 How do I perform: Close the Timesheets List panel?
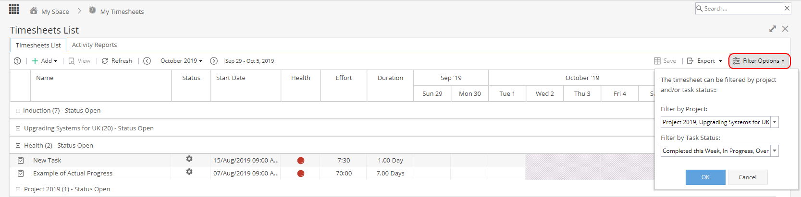point(785,29)
